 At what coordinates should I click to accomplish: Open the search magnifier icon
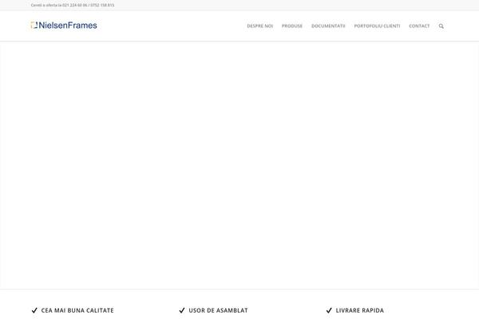[x=441, y=26]
